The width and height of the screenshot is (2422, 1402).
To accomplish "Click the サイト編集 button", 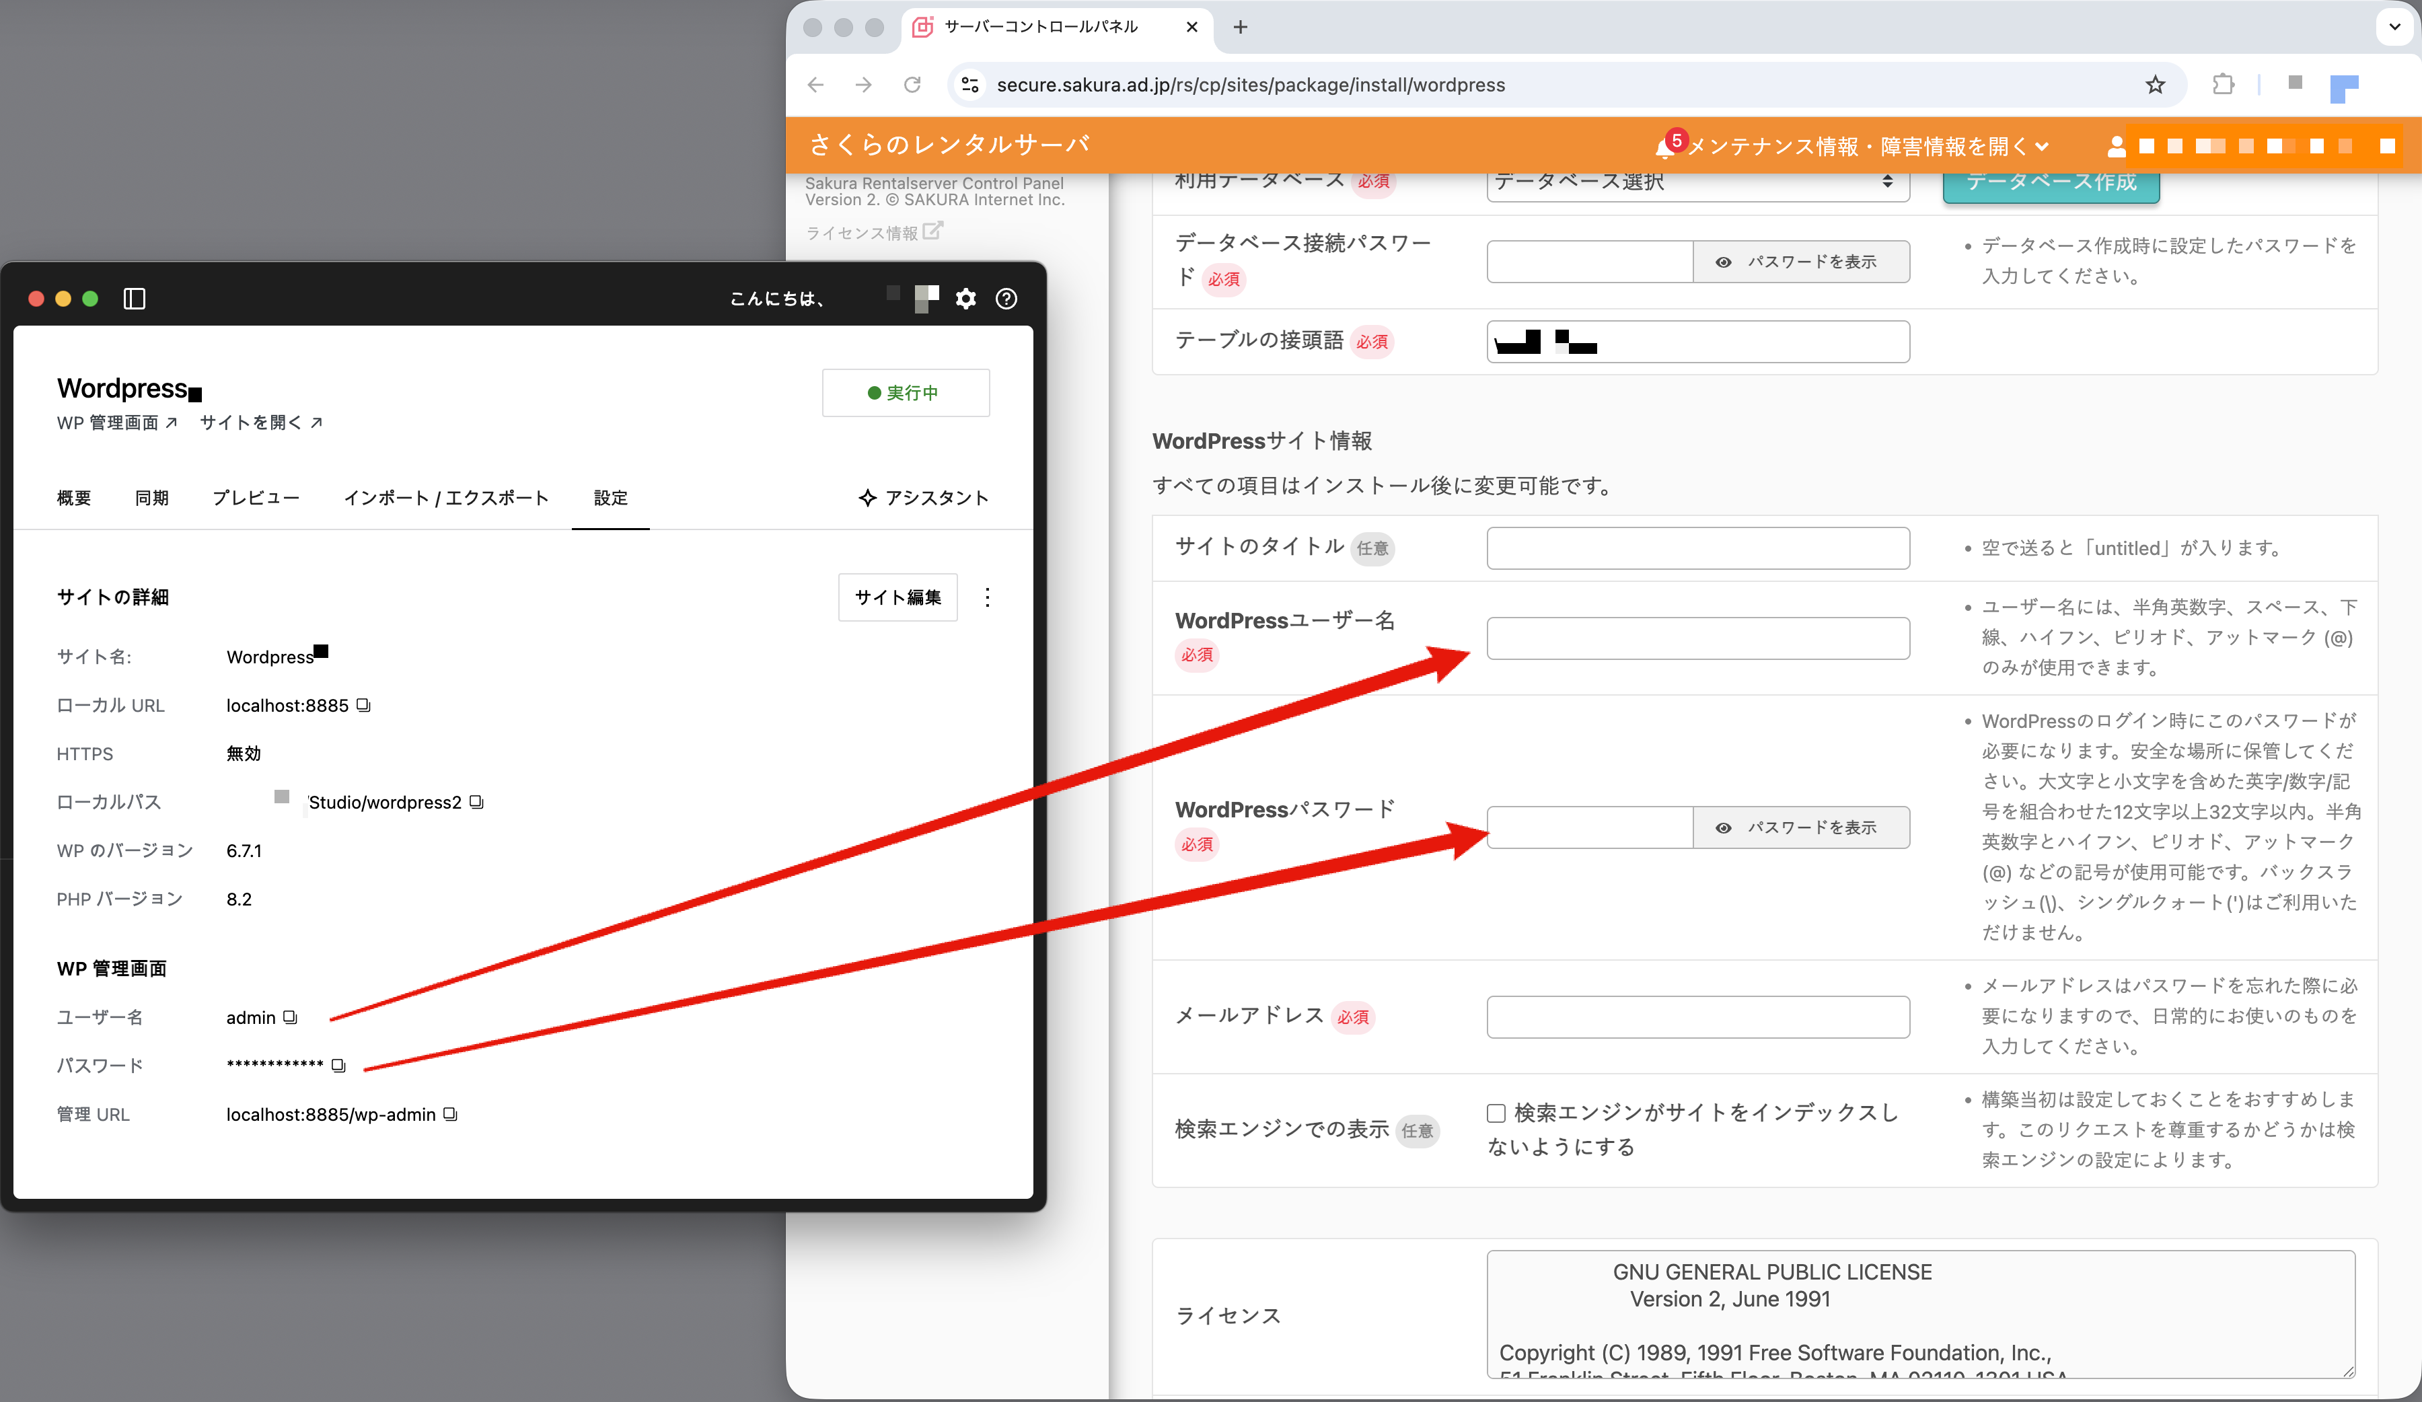I will [x=897, y=597].
